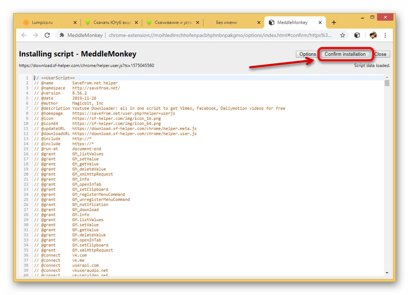Click the connect value vkuseraudio.net
The width and height of the screenshot is (409, 295).
tap(90, 270)
